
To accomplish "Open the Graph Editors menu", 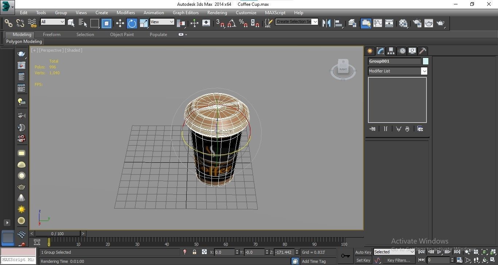I will click(x=186, y=12).
